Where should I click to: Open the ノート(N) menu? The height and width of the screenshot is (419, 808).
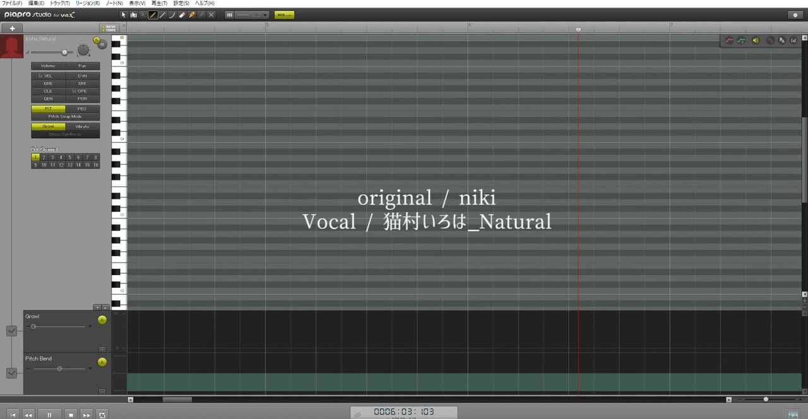[114, 3]
